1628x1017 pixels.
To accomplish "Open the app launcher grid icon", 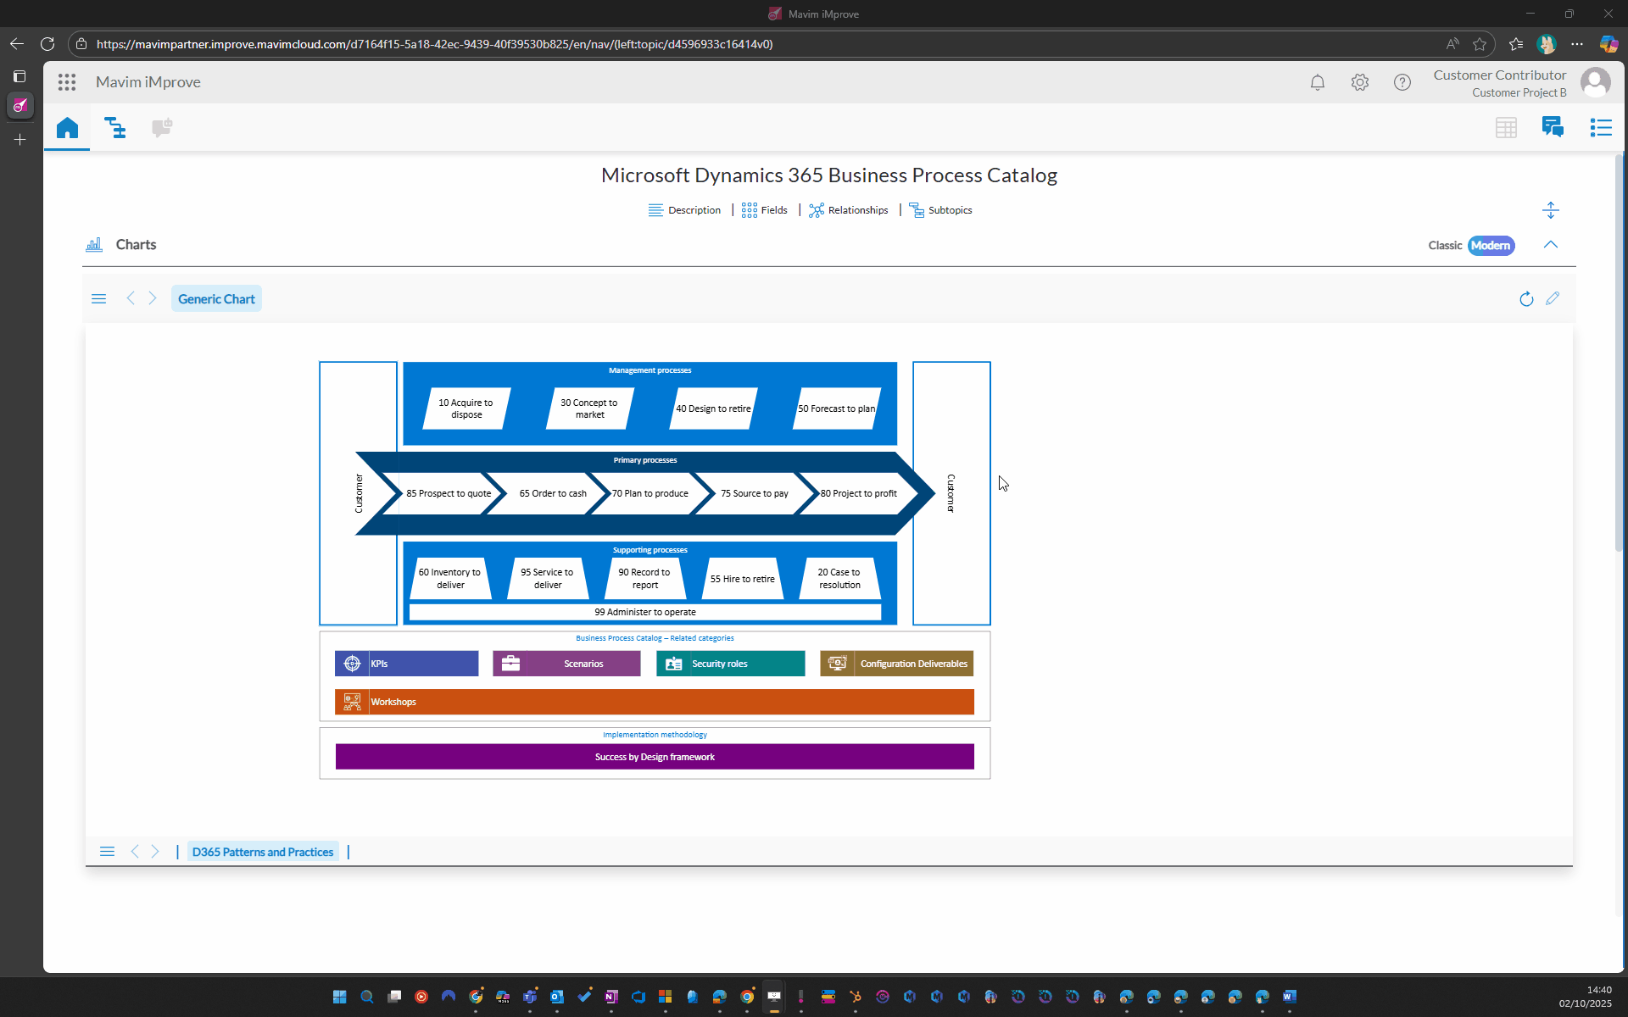I will [67, 82].
